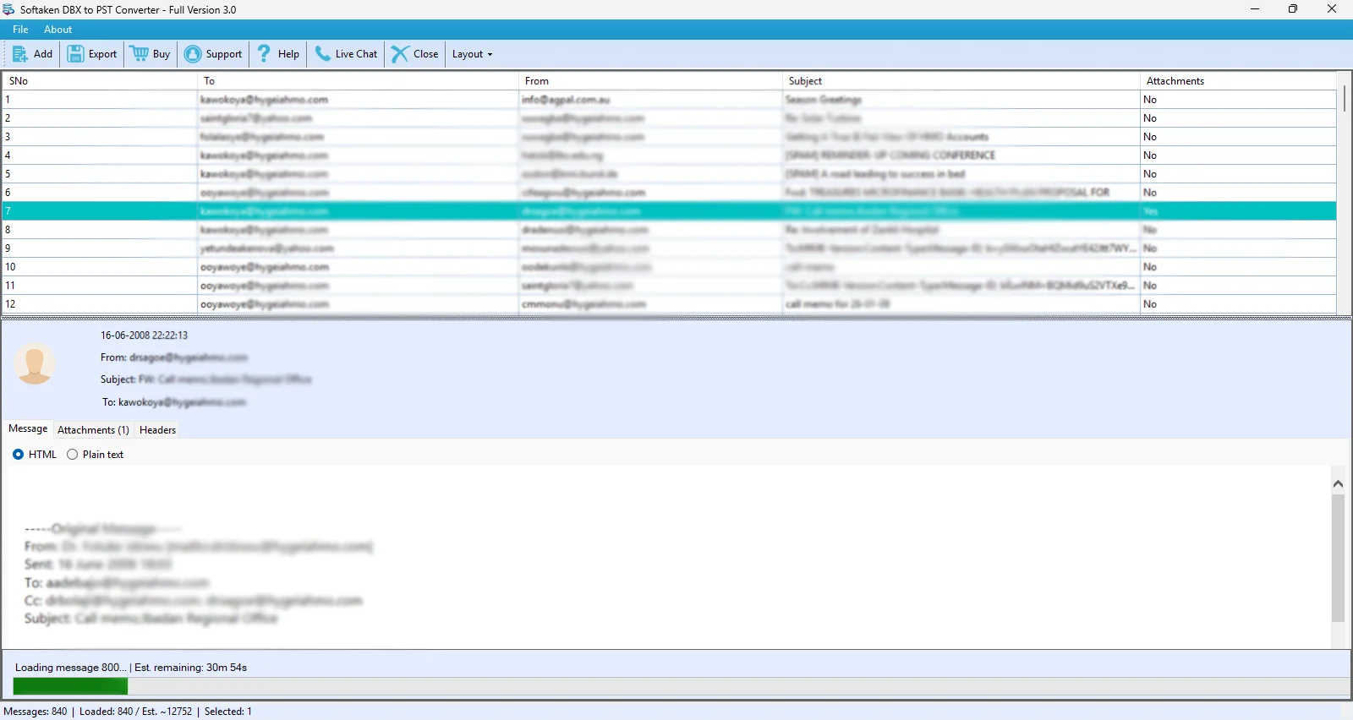Click the Subject line in preview header
The width and height of the screenshot is (1353, 720).
(206, 379)
